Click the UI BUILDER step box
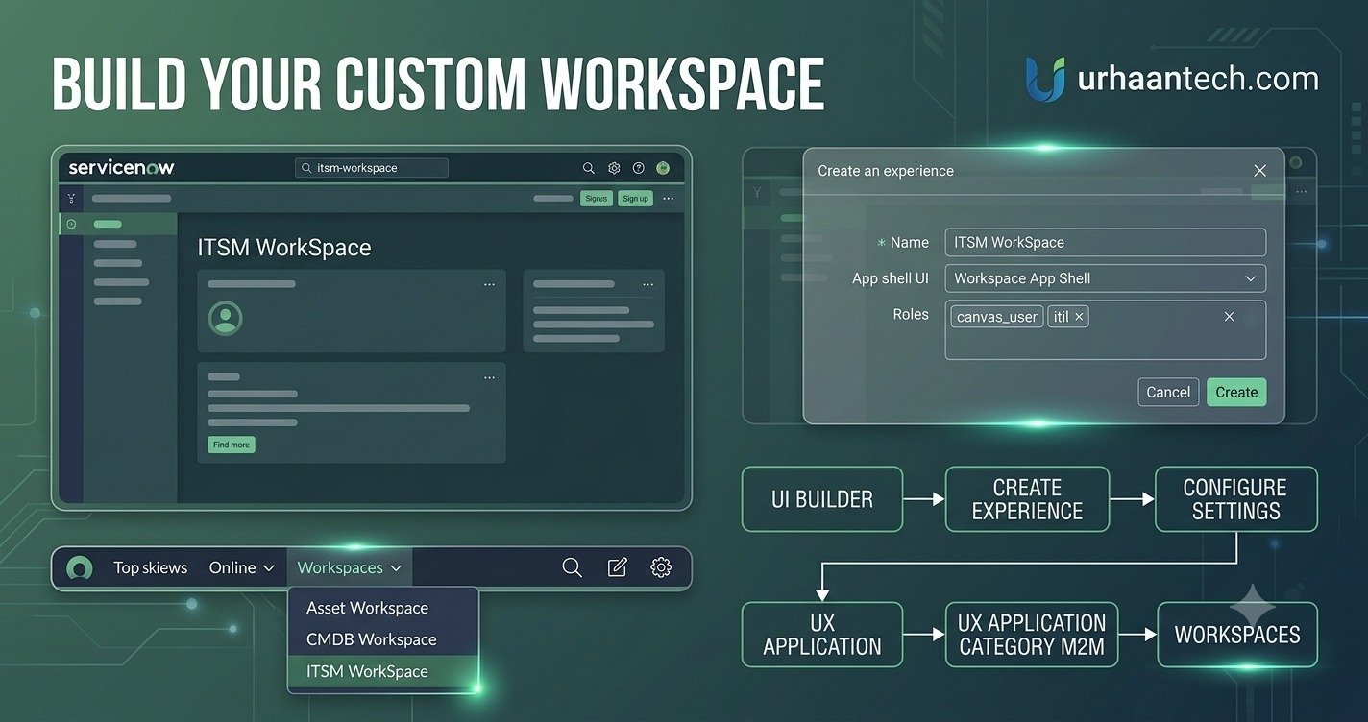This screenshot has width=1368, height=722. tap(822, 499)
